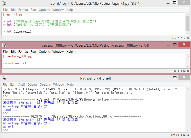Minimize the apink1.py editor window
This screenshot has height=138, width=191.
(168, 3)
